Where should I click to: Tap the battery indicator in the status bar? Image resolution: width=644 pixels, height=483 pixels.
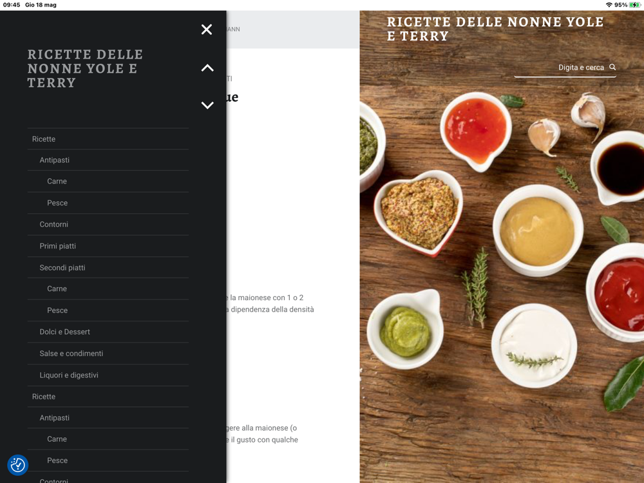coord(635,5)
